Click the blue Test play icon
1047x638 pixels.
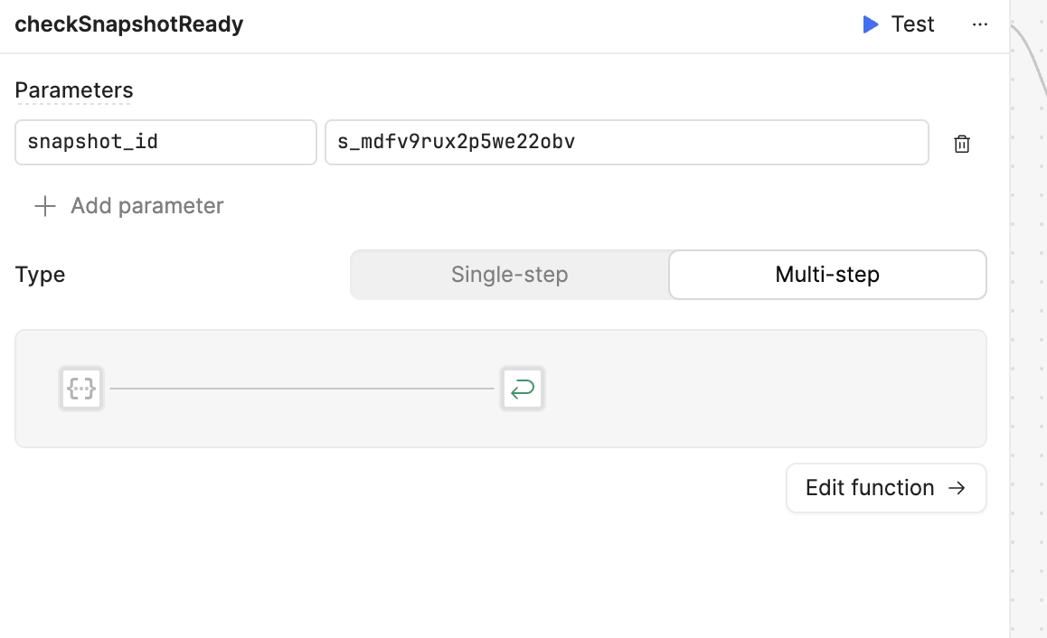tap(870, 24)
